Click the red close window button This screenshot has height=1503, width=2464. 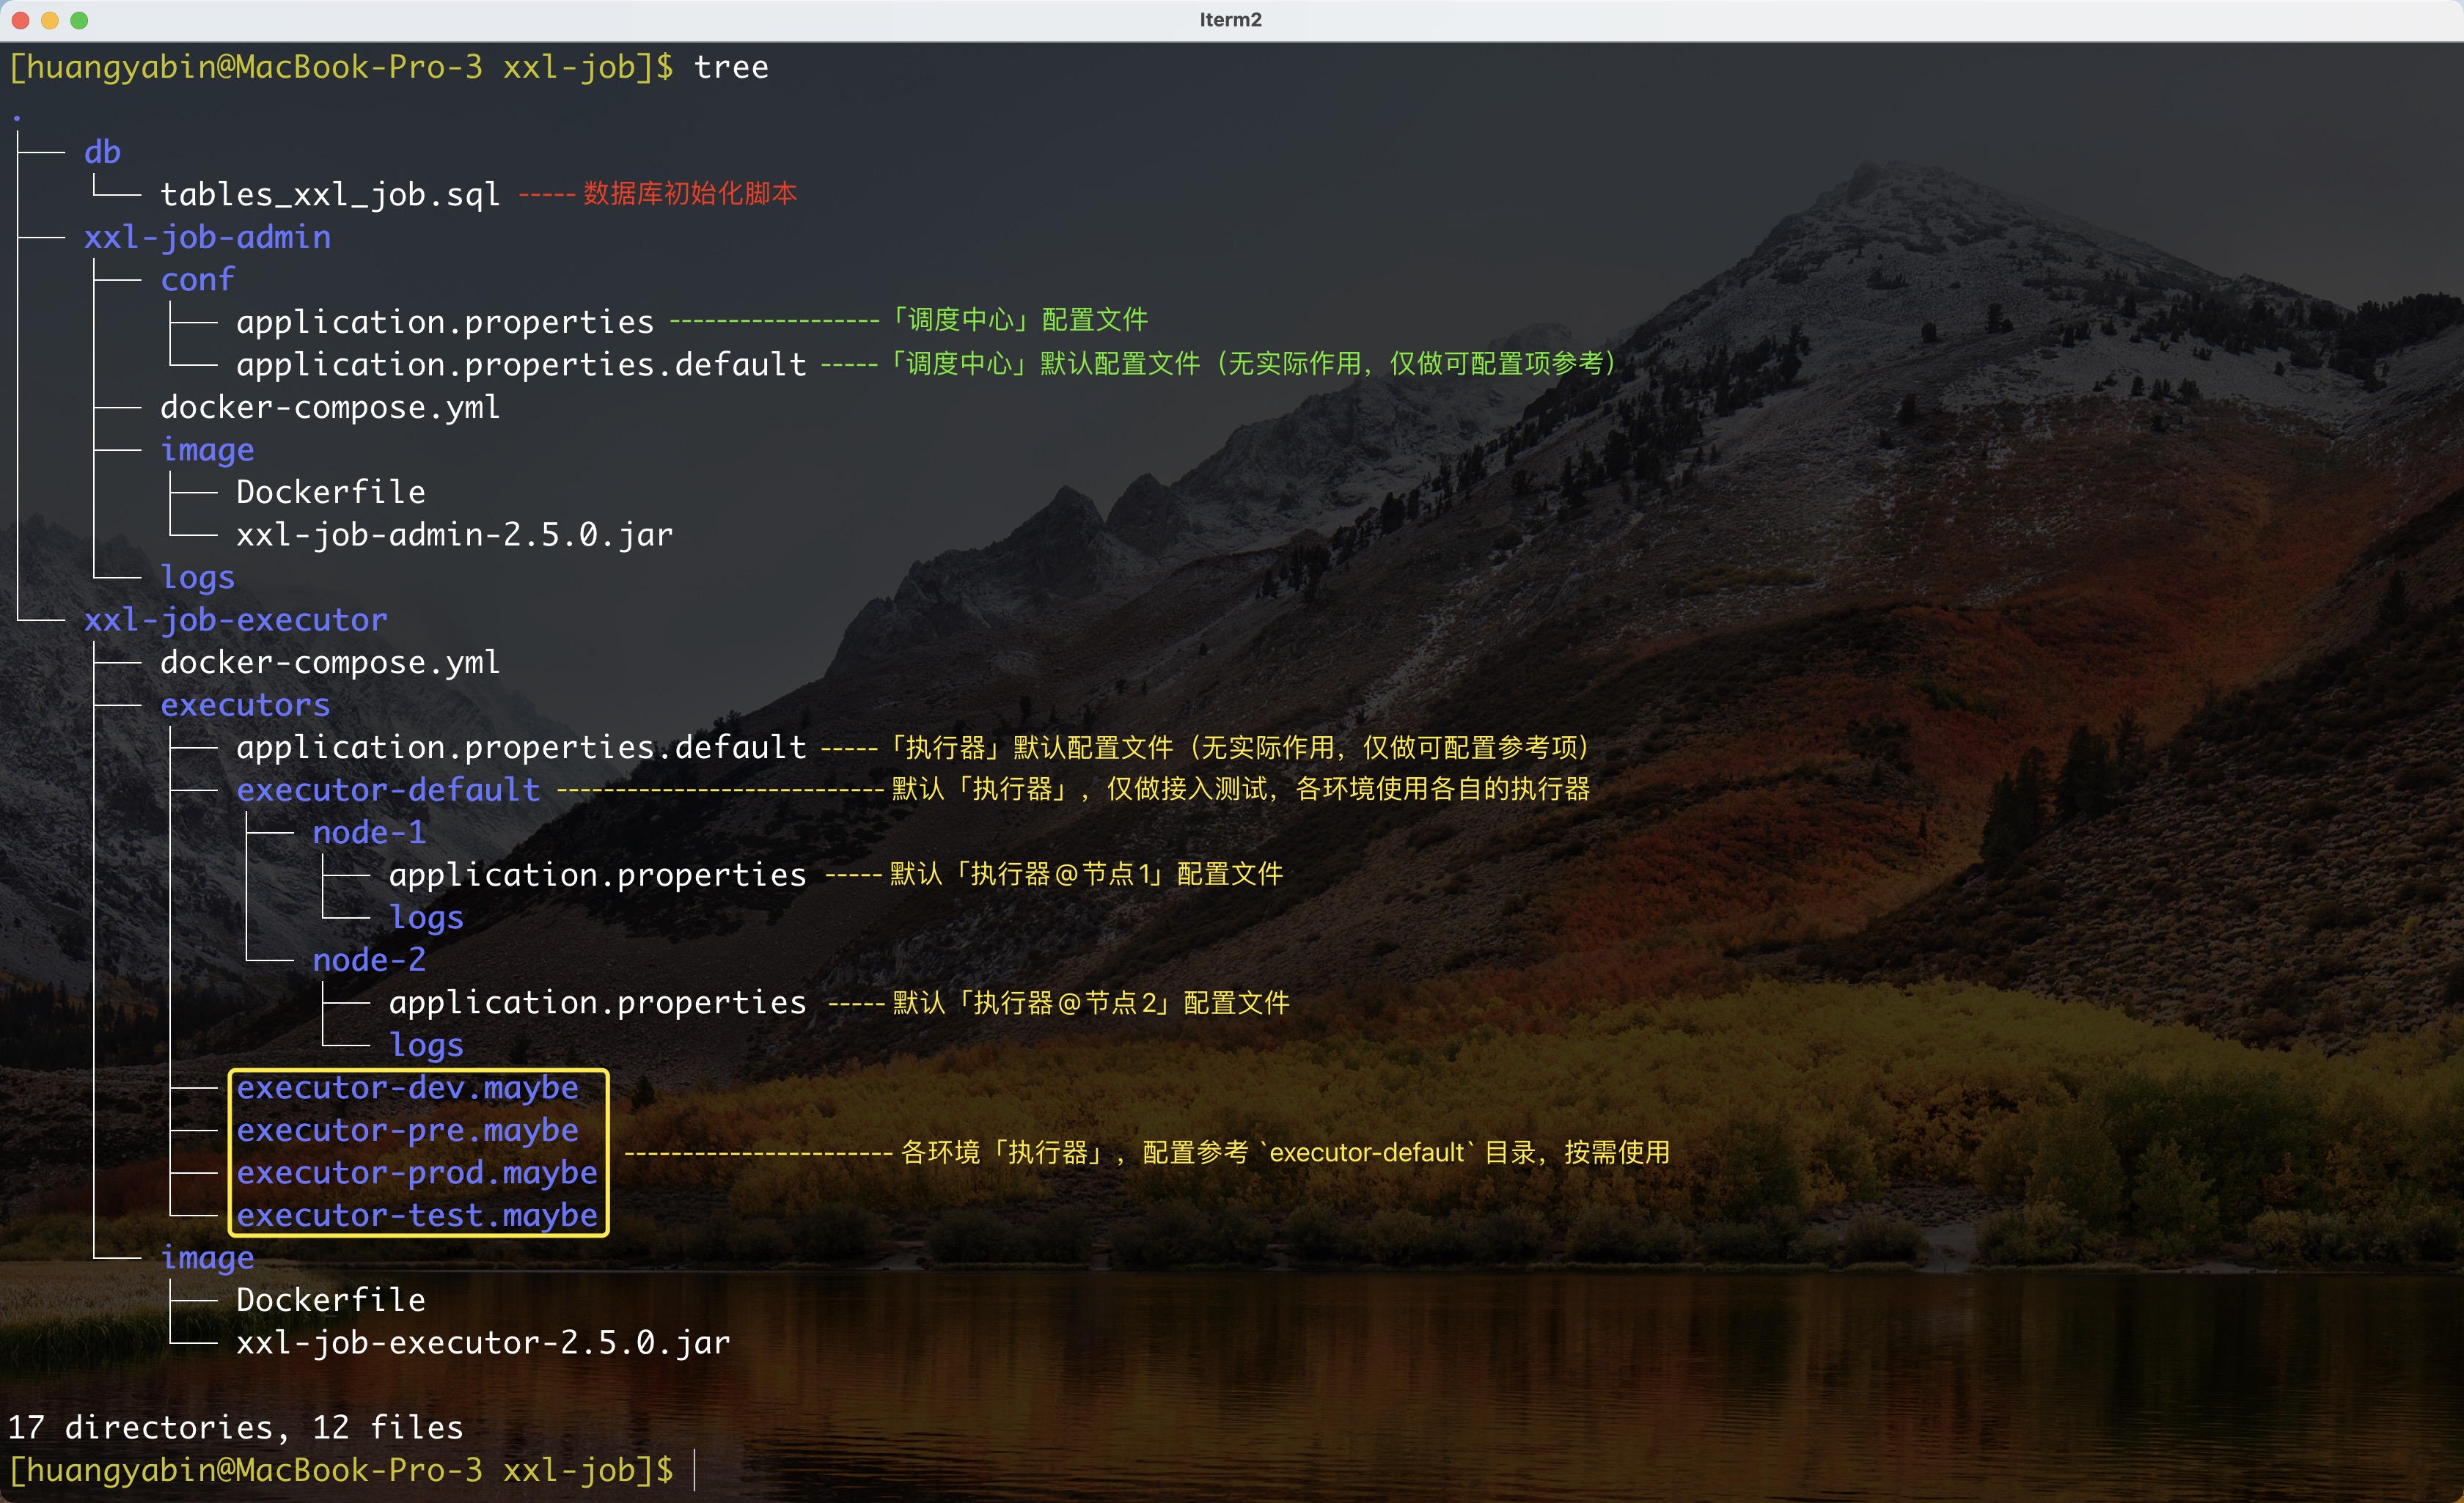coord(20,20)
